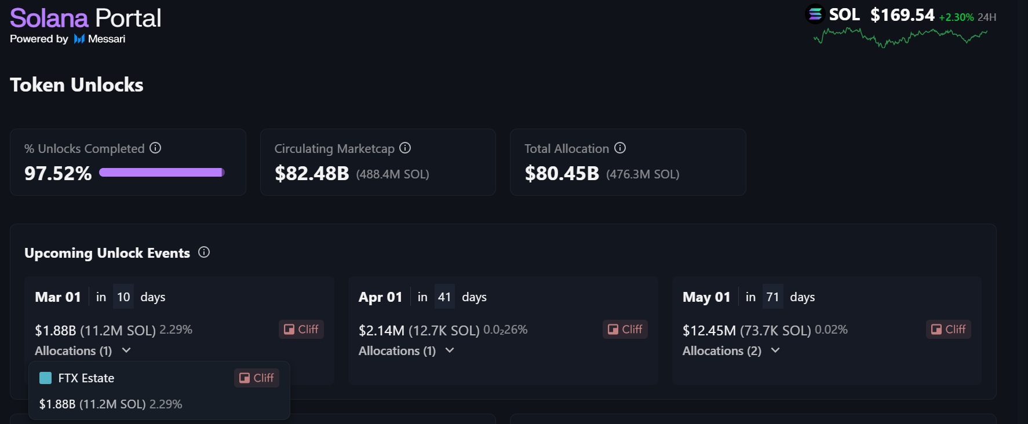This screenshot has width=1028, height=424.
Task: Click the Cliff badge on Apr 01 card
Action: (x=625, y=329)
